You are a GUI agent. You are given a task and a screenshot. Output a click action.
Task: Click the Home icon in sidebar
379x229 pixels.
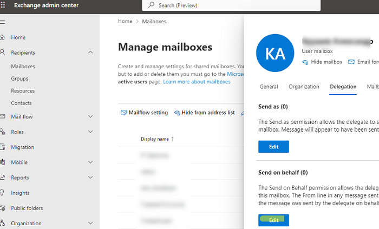click(3, 37)
